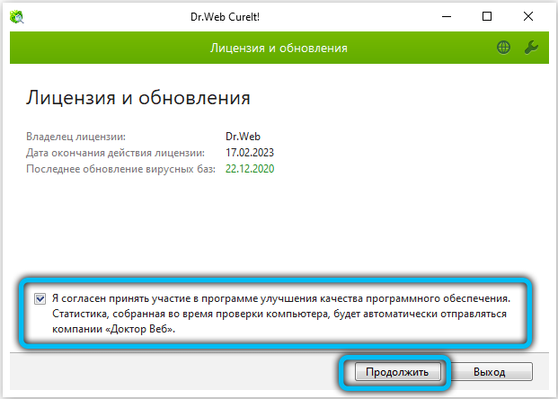Viewport: 558px width, 399px height.
Task: Maximize the Dr.Web CureIt! window
Action: coord(487,16)
